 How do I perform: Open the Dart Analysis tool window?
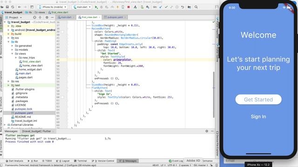coord(14,161)
